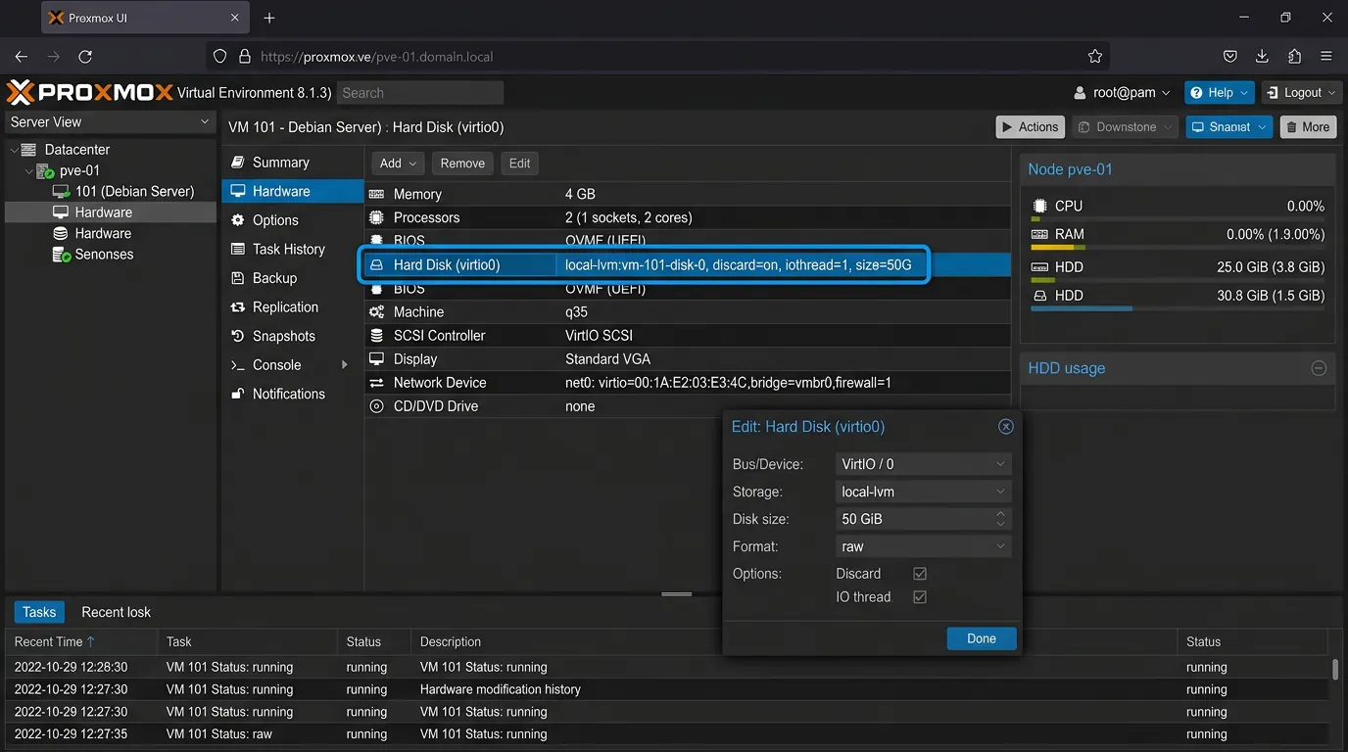Click the Edit button

(x=519, y=164)
